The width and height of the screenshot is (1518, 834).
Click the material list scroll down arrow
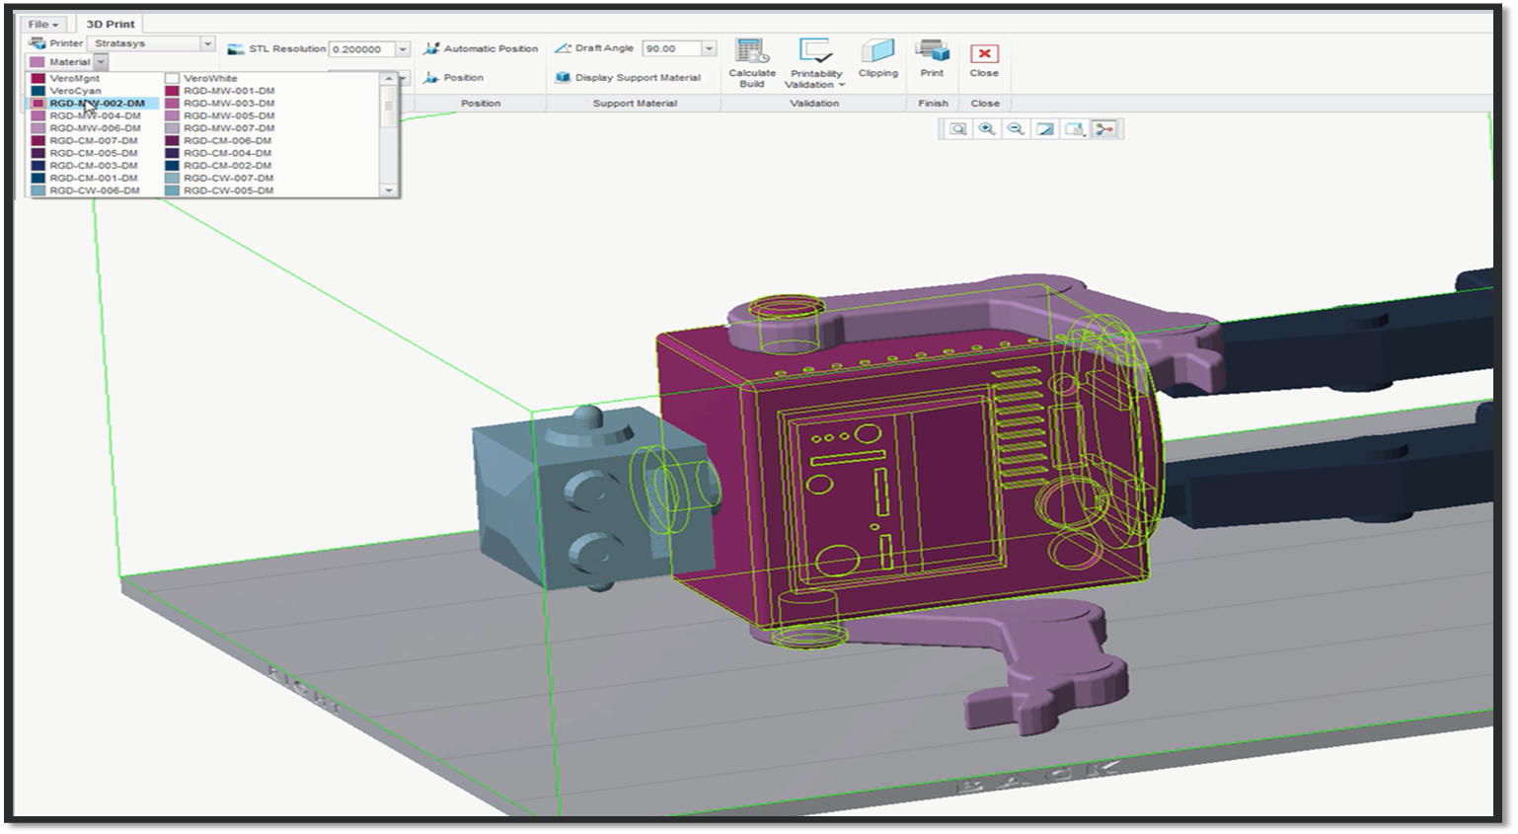(388, 190)
